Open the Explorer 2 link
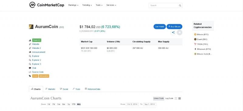The image size is (243, 111). (36, 60)
